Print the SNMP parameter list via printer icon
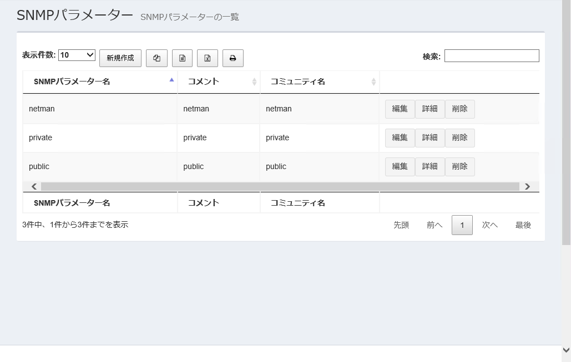The width and height of the screenshot is (571, 362). coord(233,58)
